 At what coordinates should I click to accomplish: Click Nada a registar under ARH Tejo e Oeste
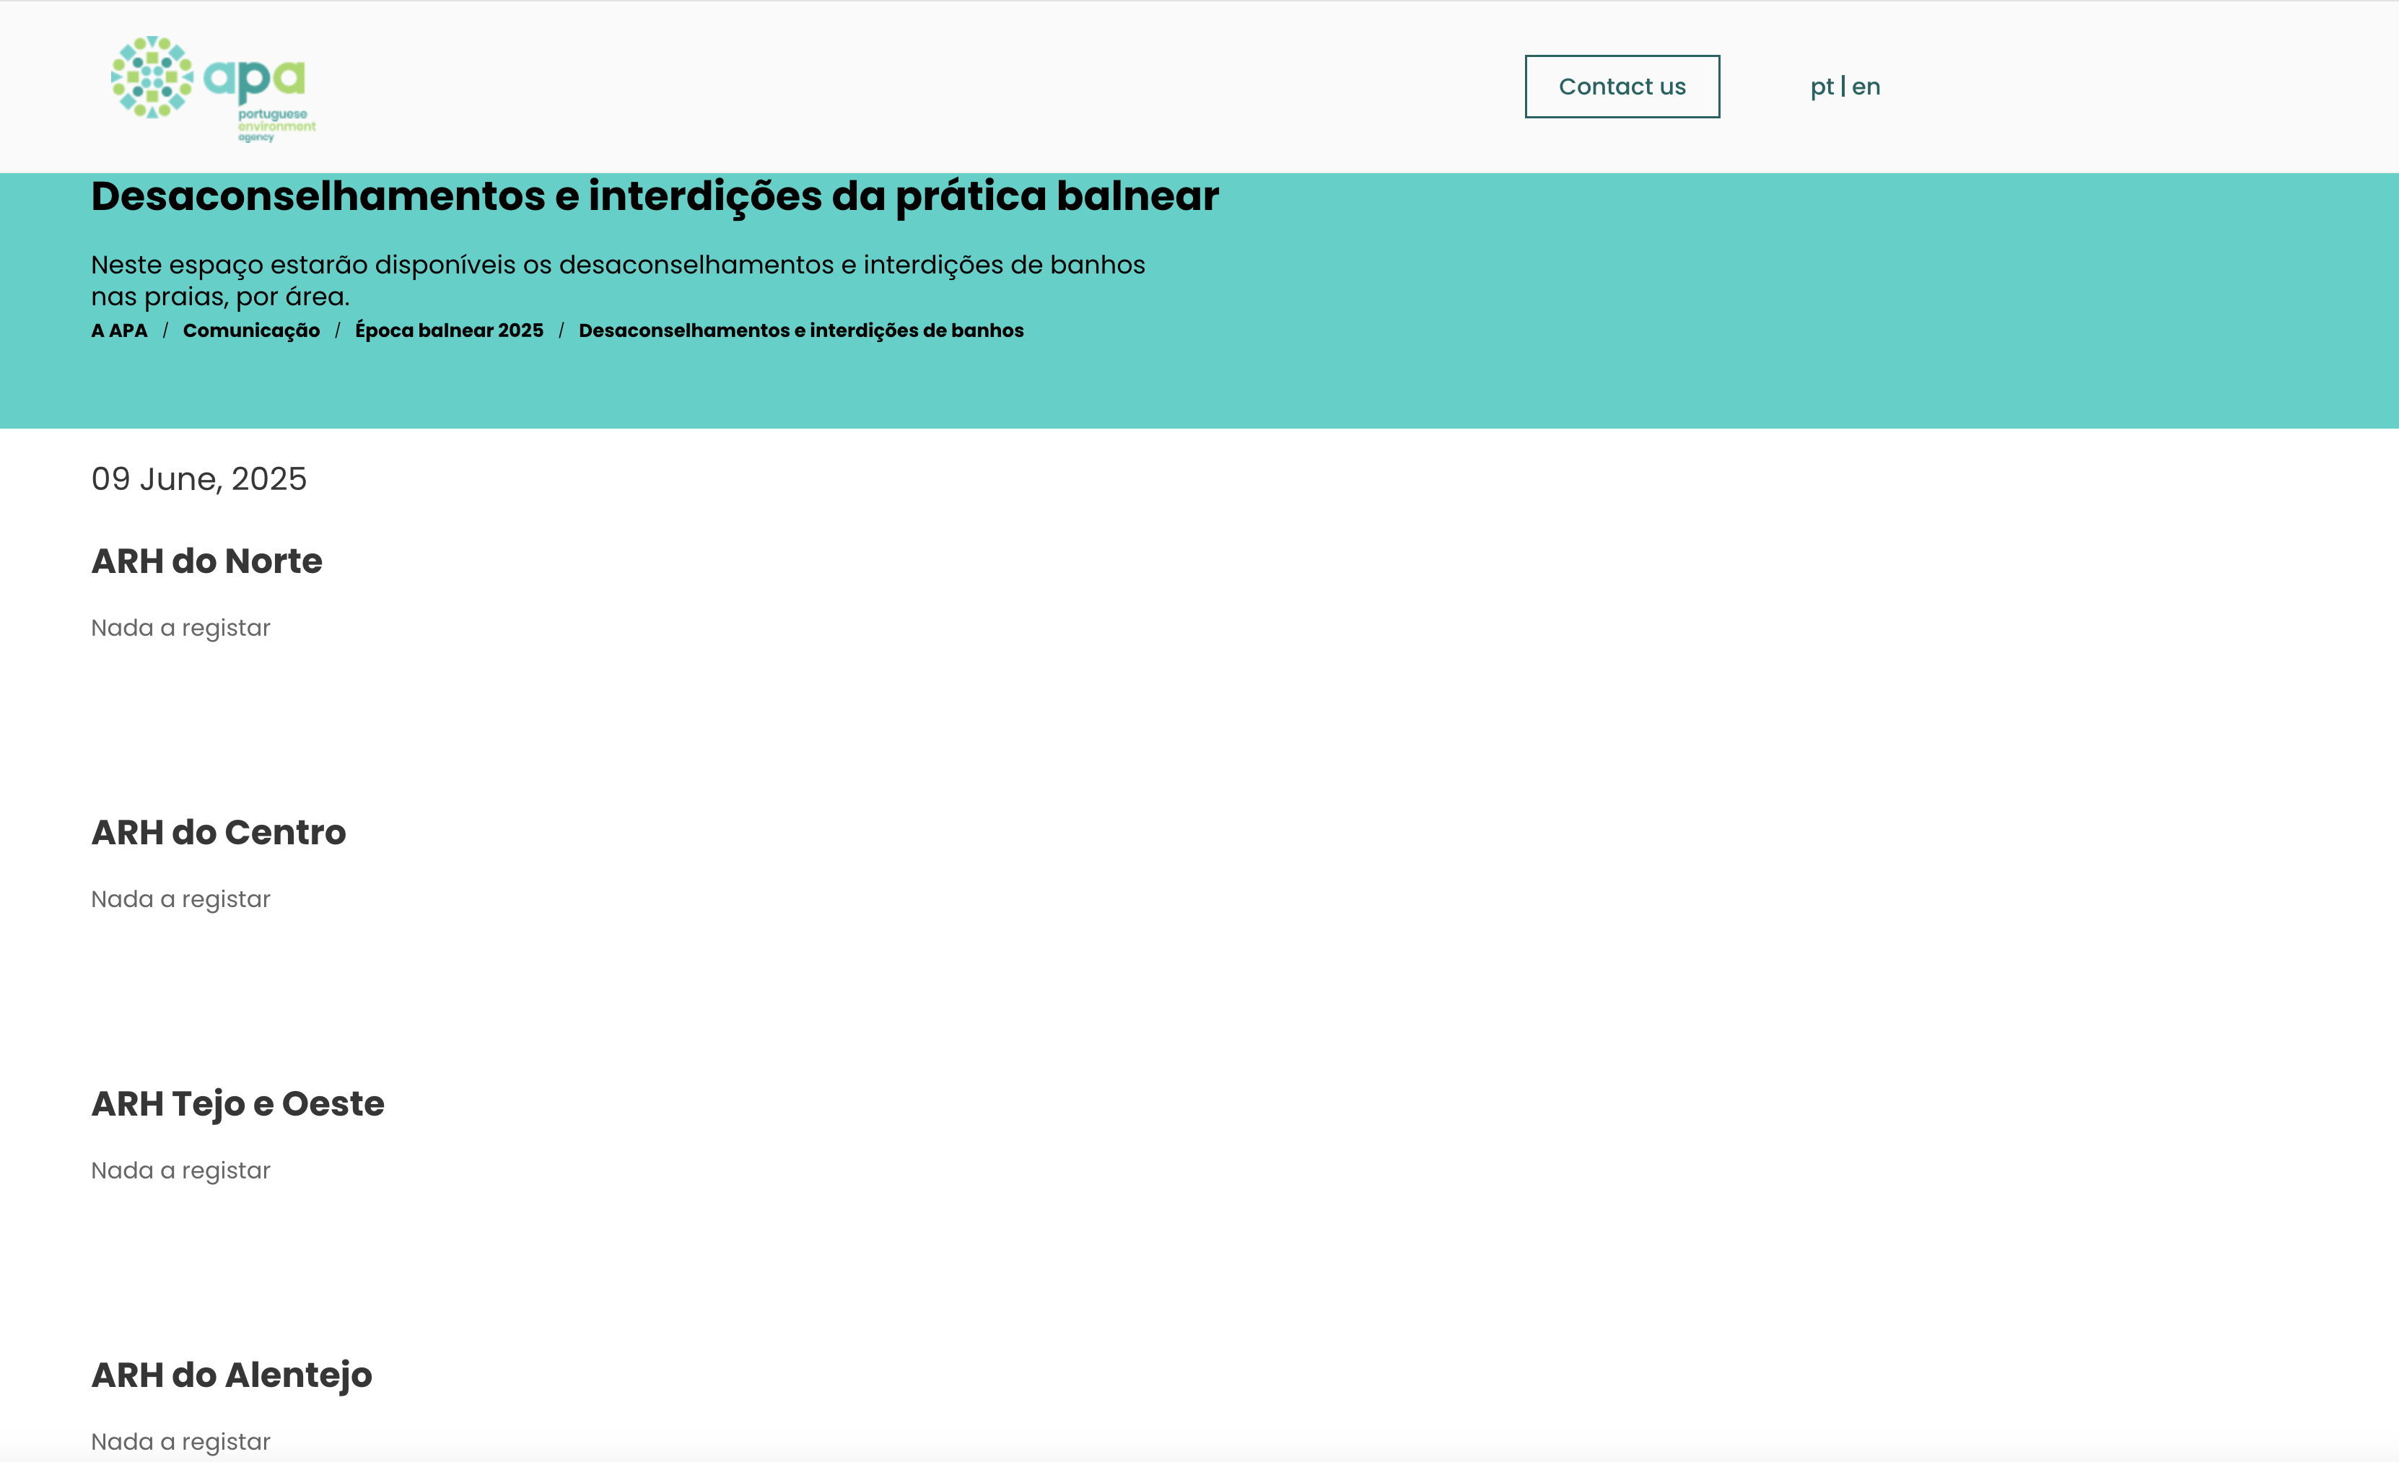click(x=181, y=1171)
